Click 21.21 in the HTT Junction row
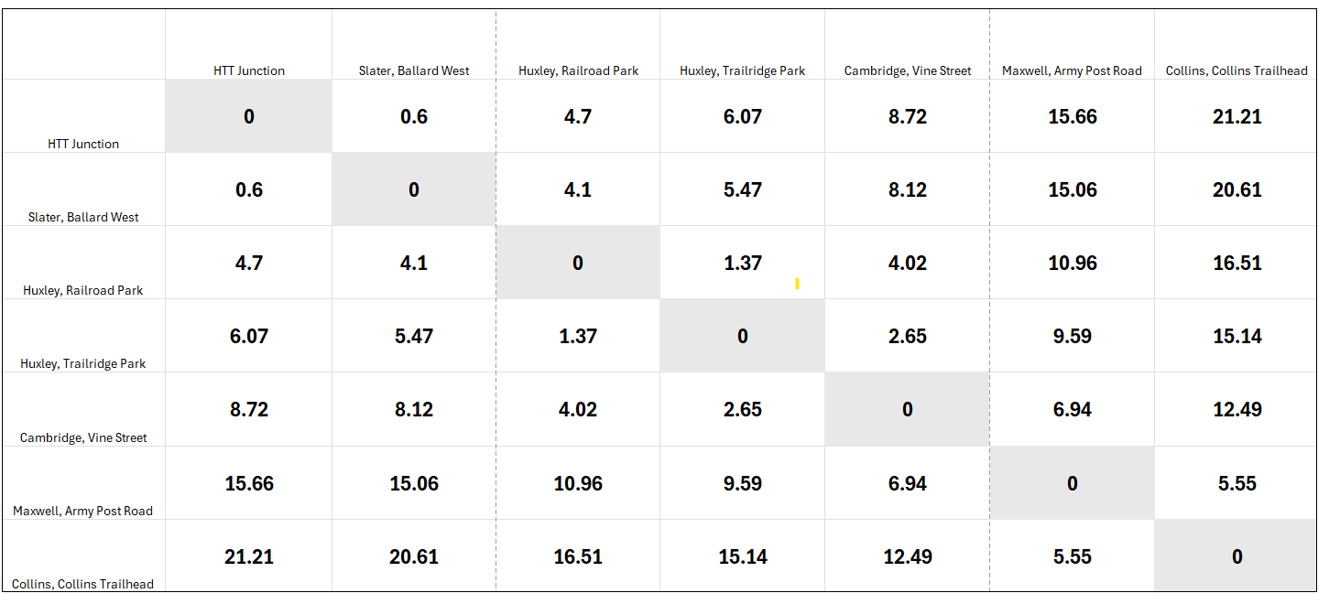1329x604 pixels. coord(1236,116)
